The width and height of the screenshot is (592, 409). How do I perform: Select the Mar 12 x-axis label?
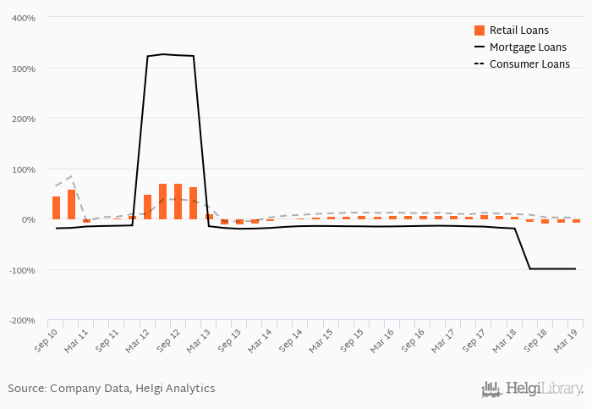tap(138, 340)
